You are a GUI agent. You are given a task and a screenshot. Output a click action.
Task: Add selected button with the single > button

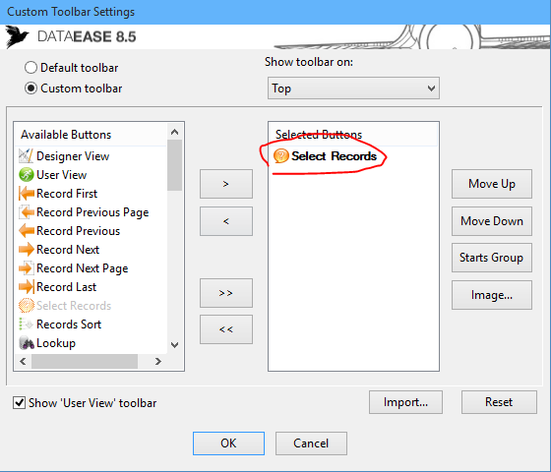(226, 184)
